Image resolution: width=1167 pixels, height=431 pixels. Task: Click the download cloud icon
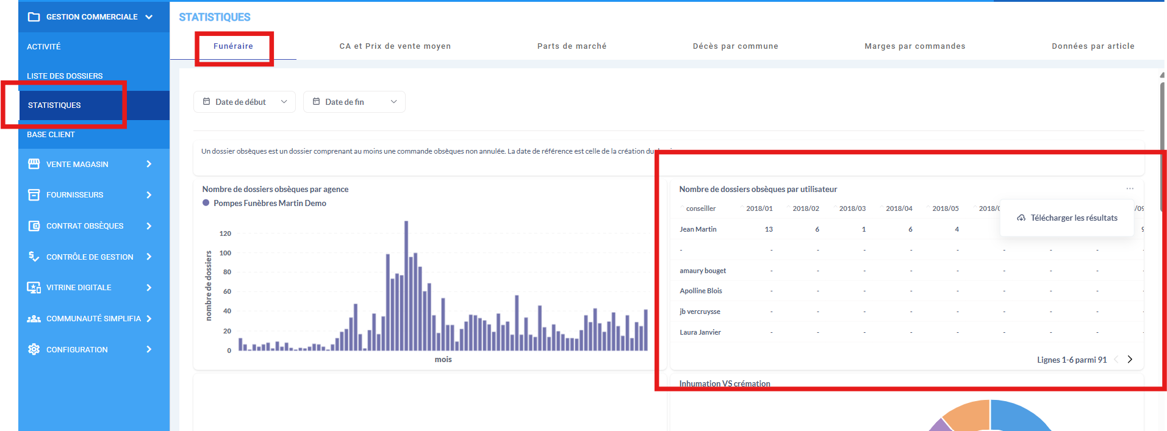point(1021,218)
